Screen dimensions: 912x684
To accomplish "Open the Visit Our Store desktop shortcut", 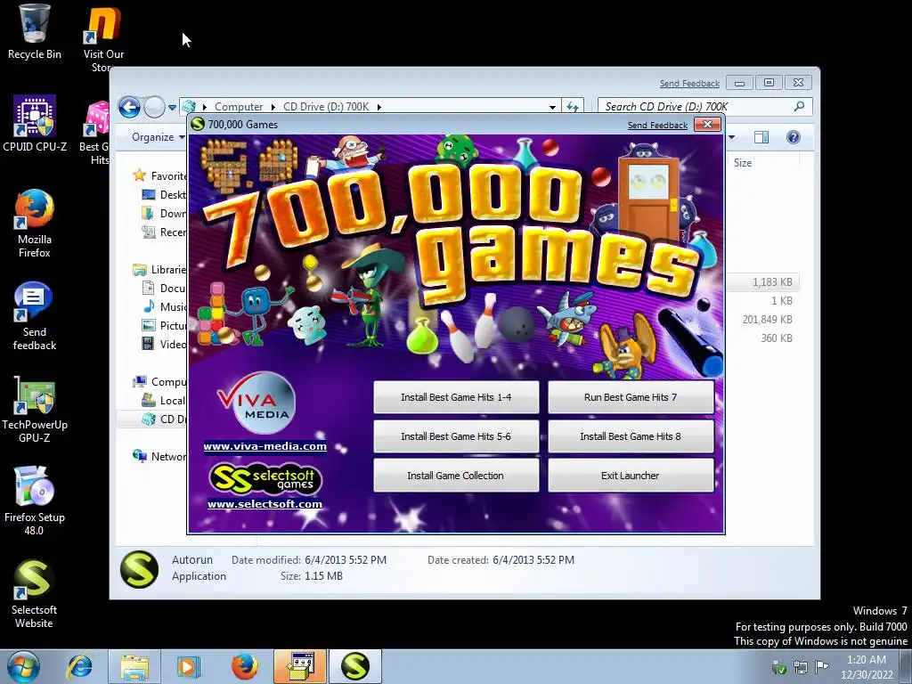I will (x=103, y=38).
